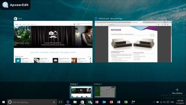This screenshot has height=105, width=186.
Task: Switch to the Desktop 1 thumbnail
Action: coord(81,92)
